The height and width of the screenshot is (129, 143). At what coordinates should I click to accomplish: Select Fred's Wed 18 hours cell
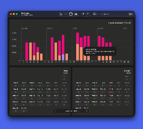pyautogui.click(x=32, y=98)
